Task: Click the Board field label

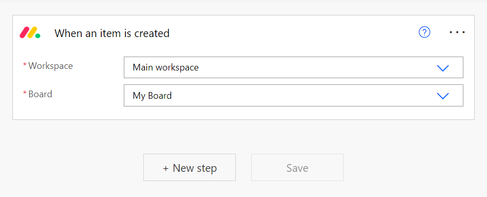Action: click(x=41, y=94)
